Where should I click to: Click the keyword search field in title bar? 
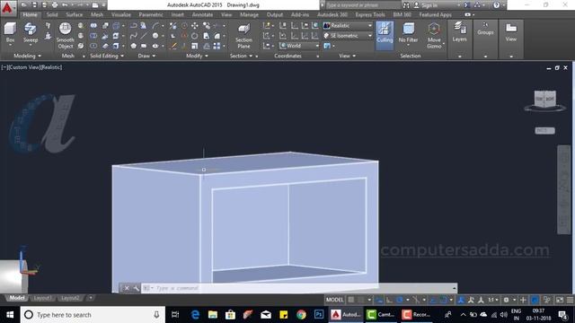point(362,5)
